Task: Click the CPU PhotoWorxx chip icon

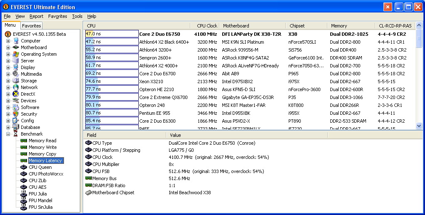Action: click(x=24, y=174)
